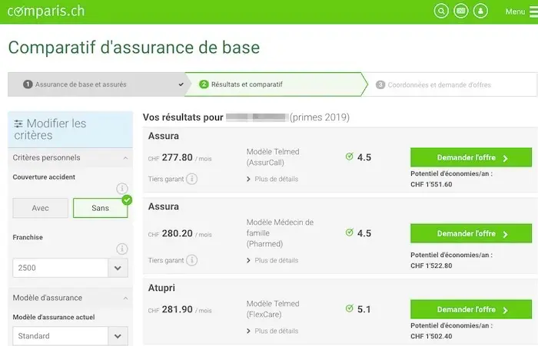Click rating check icon beside 4.5 for Pharmed

tap(349, 232)
